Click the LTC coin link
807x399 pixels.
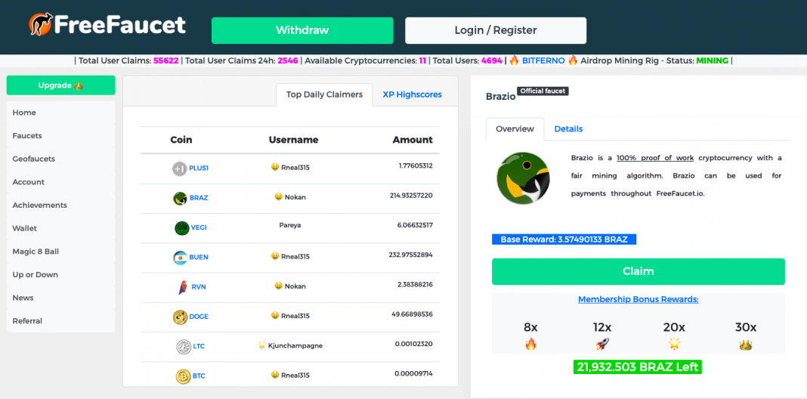point(199,346)
